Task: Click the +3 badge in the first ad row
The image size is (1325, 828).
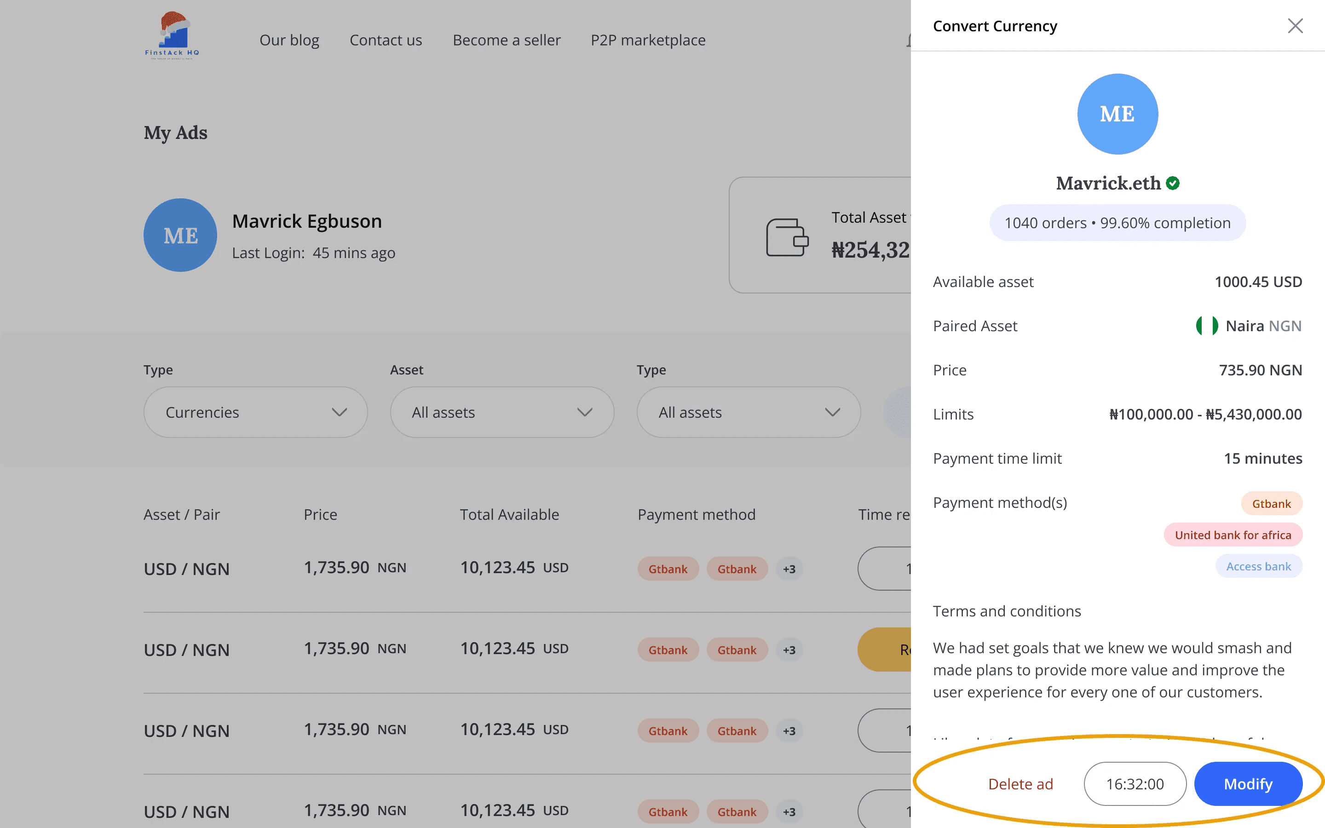Action: 789,569
